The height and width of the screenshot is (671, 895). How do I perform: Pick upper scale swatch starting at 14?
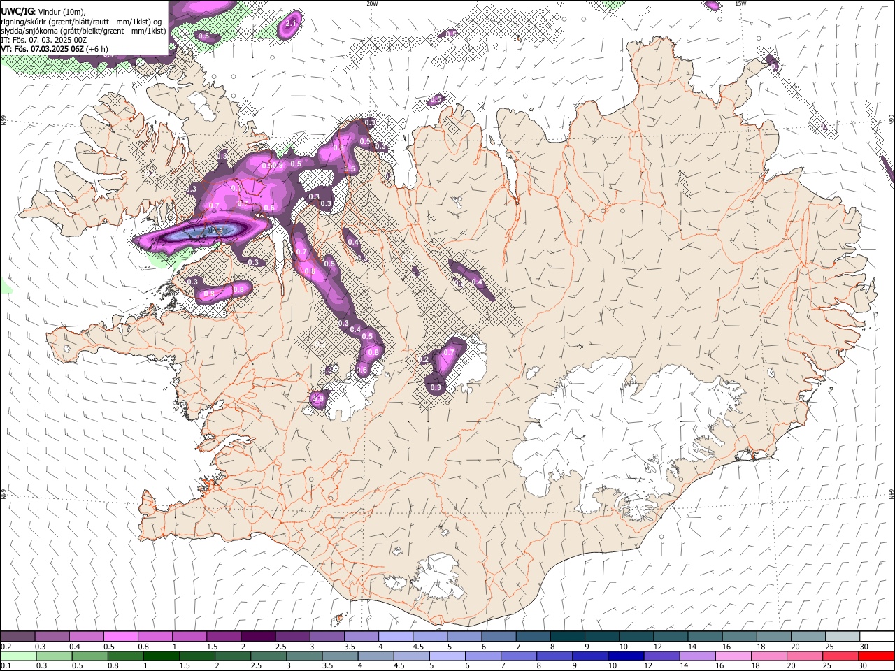tap(705, 637)
